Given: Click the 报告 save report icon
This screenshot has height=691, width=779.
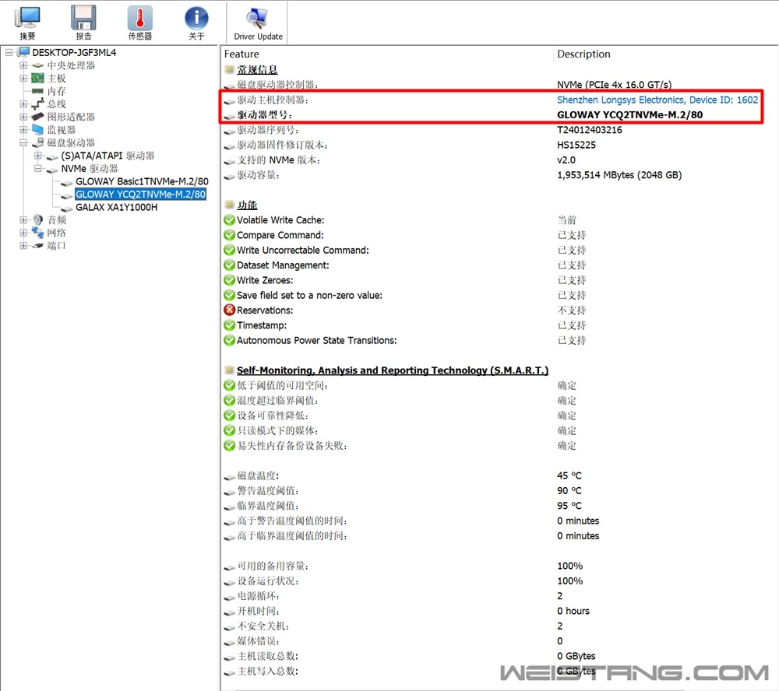Looking at the screenshot, I should (83, 23).
